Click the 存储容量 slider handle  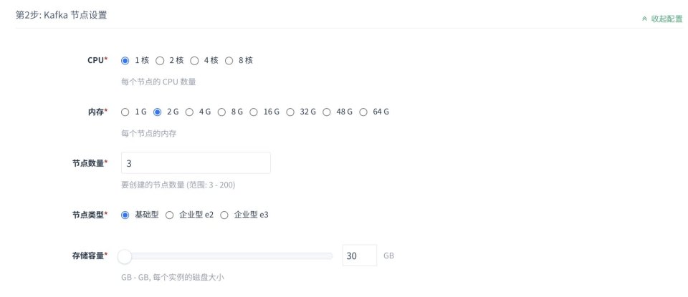(125, 255)
